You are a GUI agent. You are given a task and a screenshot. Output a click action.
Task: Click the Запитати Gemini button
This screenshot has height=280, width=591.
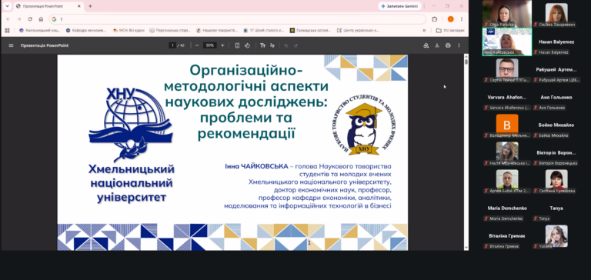coord(400,6)
